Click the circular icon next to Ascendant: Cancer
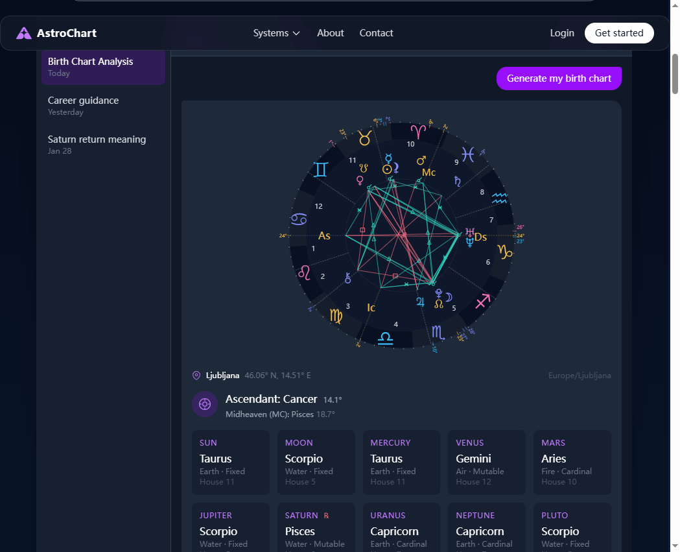Viewport: 680px width, 552px height. [204, 404]
